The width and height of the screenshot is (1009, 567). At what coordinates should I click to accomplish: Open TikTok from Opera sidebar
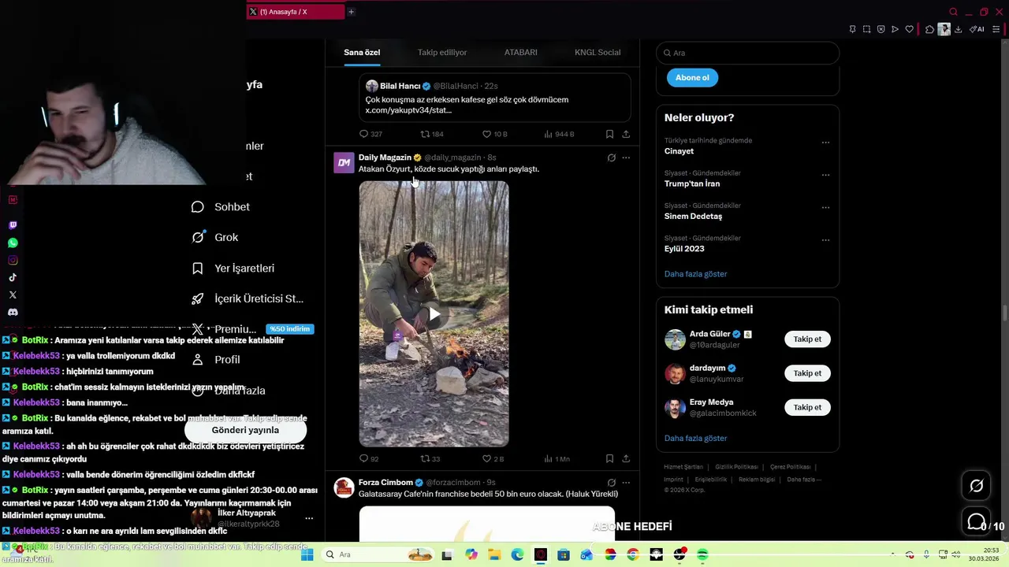point(13,277)
